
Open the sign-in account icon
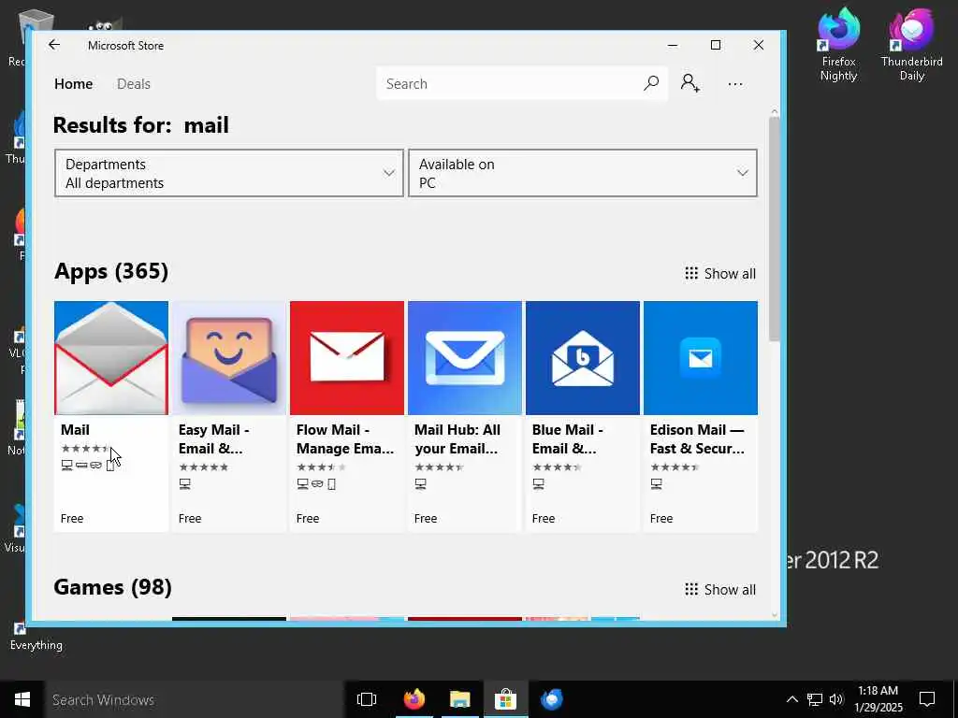[x=690, y=83]
